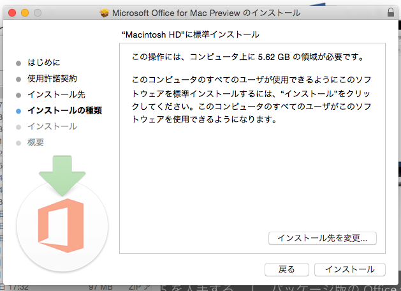
Task: Select the はじめに step in sidebar
Action: point(44,63)
